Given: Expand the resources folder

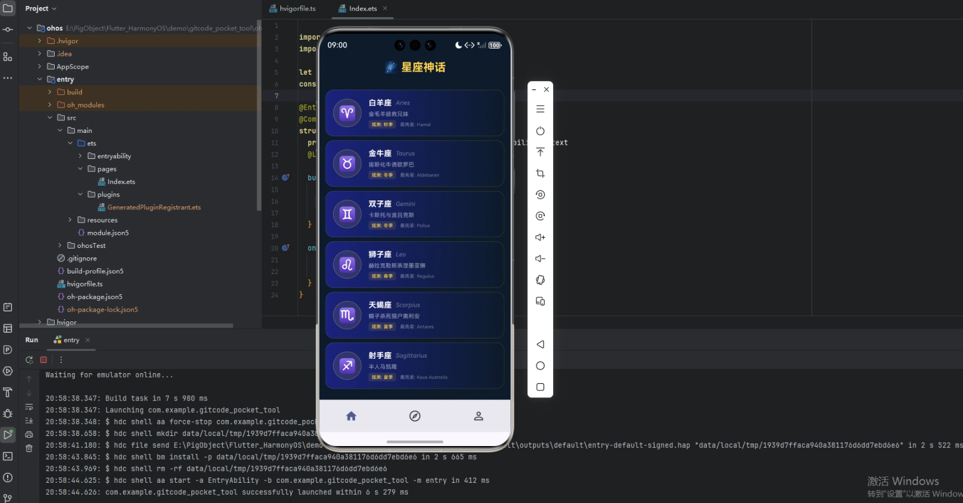Looking at the screenshot, I should (70, 220).
